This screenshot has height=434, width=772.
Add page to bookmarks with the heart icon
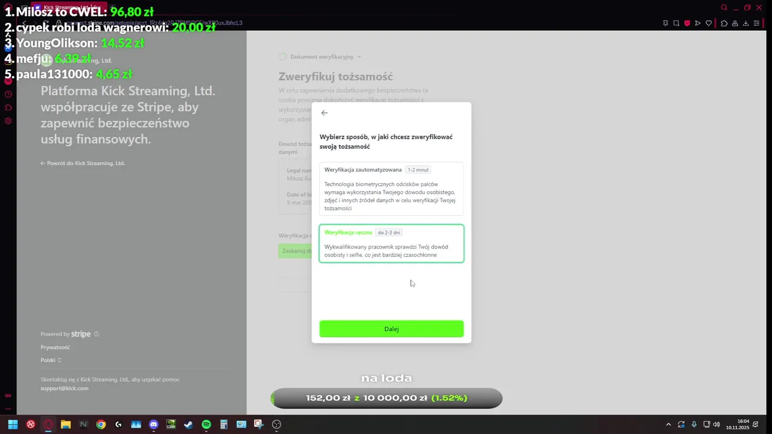pos(709,23)
